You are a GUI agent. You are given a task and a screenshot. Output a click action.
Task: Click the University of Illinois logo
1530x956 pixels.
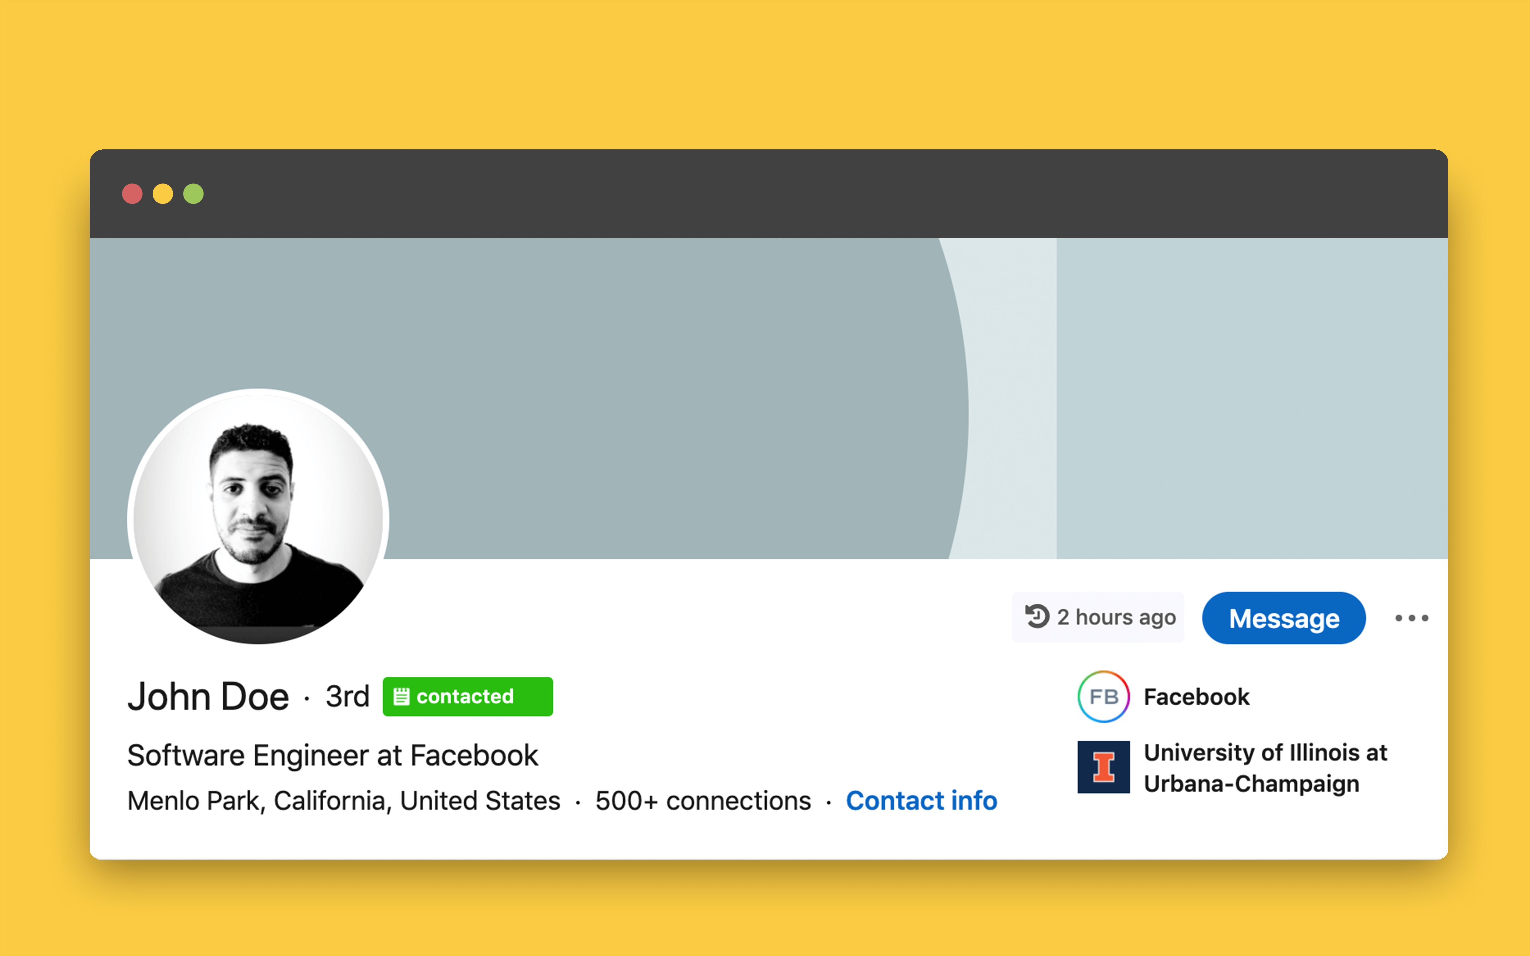(1103, 767)
